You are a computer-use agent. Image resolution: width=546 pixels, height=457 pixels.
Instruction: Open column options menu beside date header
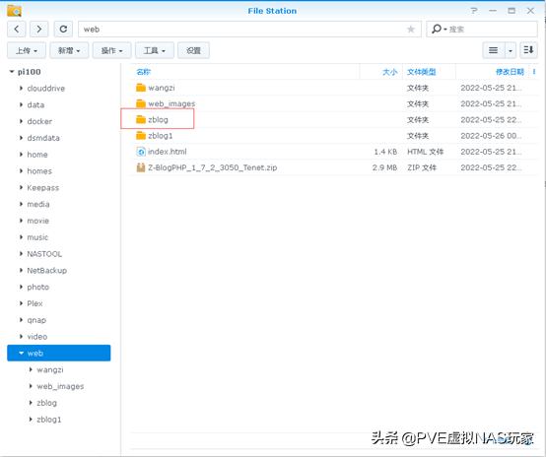coord(534,72)
